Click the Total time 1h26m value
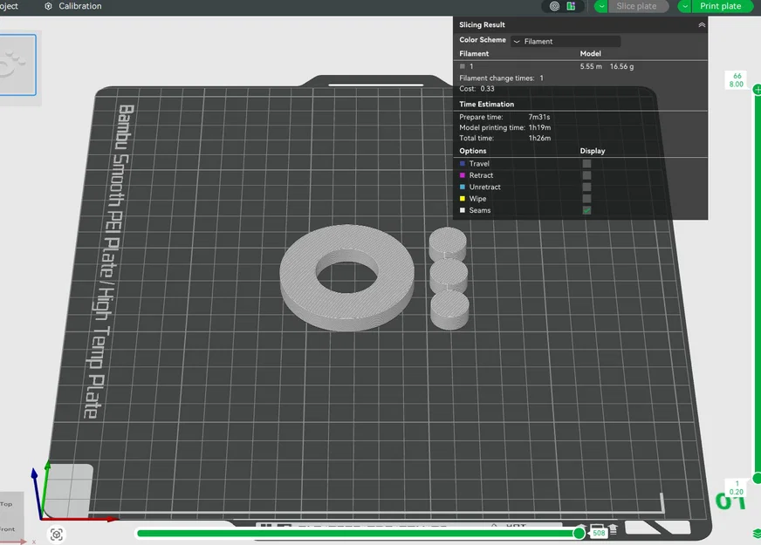 (539, 138)
